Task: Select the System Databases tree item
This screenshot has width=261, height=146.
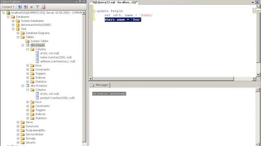Action: [32, 21]
